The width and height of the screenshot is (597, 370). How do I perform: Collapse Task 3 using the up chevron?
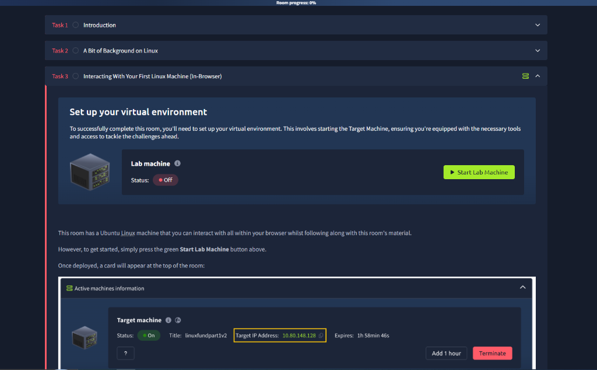pyautogui.click(x=538, y=76)
